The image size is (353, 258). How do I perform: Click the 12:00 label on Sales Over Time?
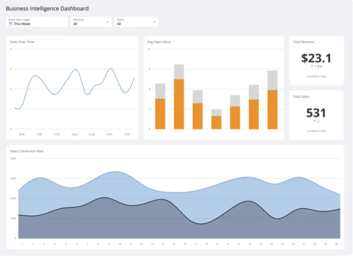click(x=74, y=134)
